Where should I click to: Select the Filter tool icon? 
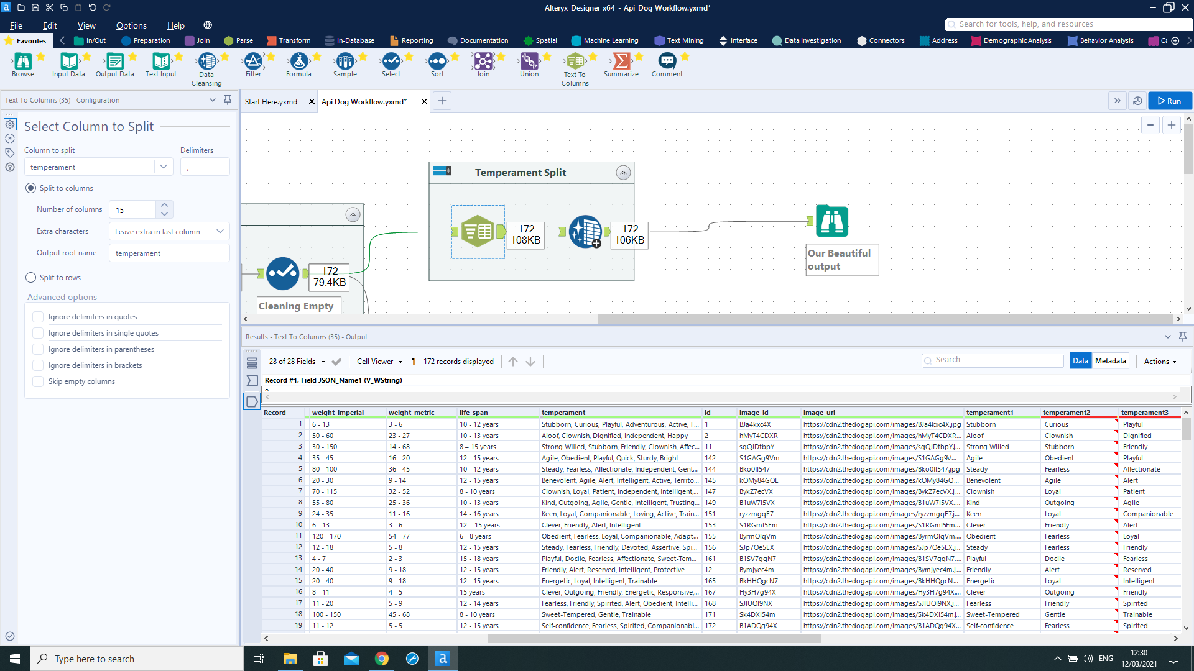point(253,62)
